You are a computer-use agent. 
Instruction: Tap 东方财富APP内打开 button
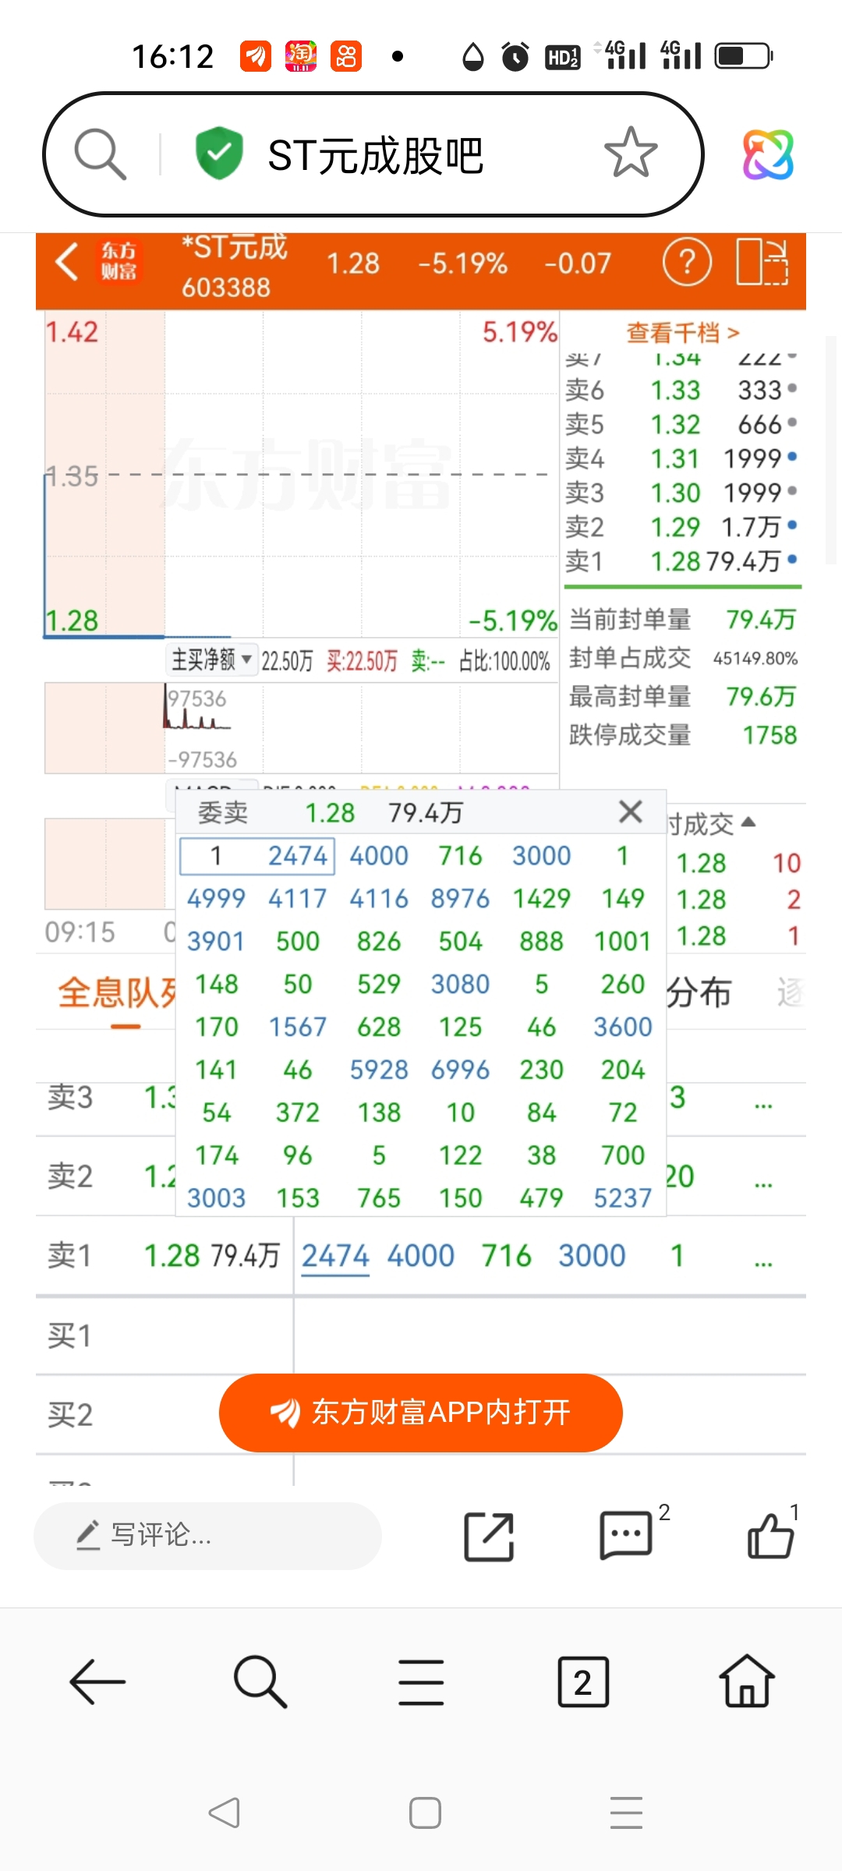(421, 1413)
